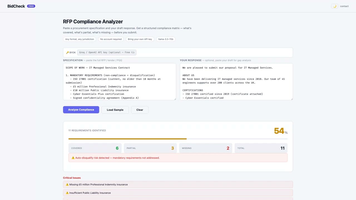Click the llama-3.3-70b model tag
This screenshot has width=356, height=200.
click(166, 39)
